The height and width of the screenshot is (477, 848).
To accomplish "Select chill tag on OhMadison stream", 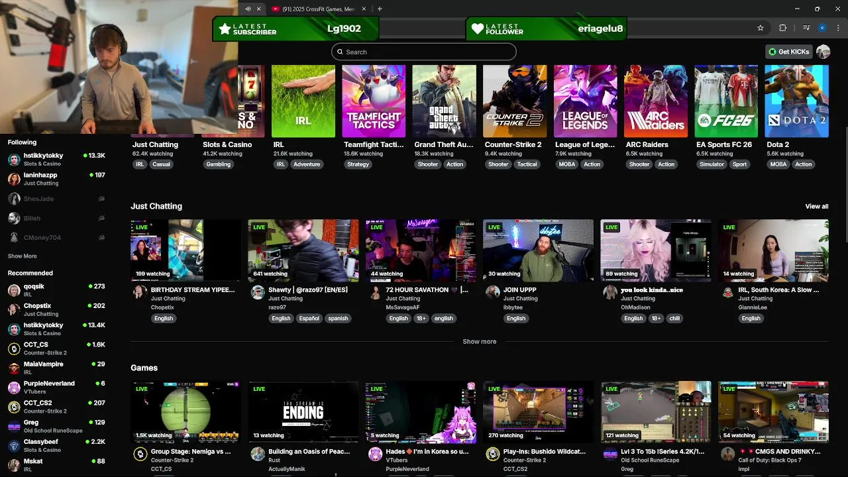I will click(x=674, y=318).
